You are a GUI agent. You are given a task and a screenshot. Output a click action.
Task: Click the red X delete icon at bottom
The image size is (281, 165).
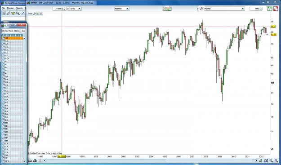coord(40,161)
